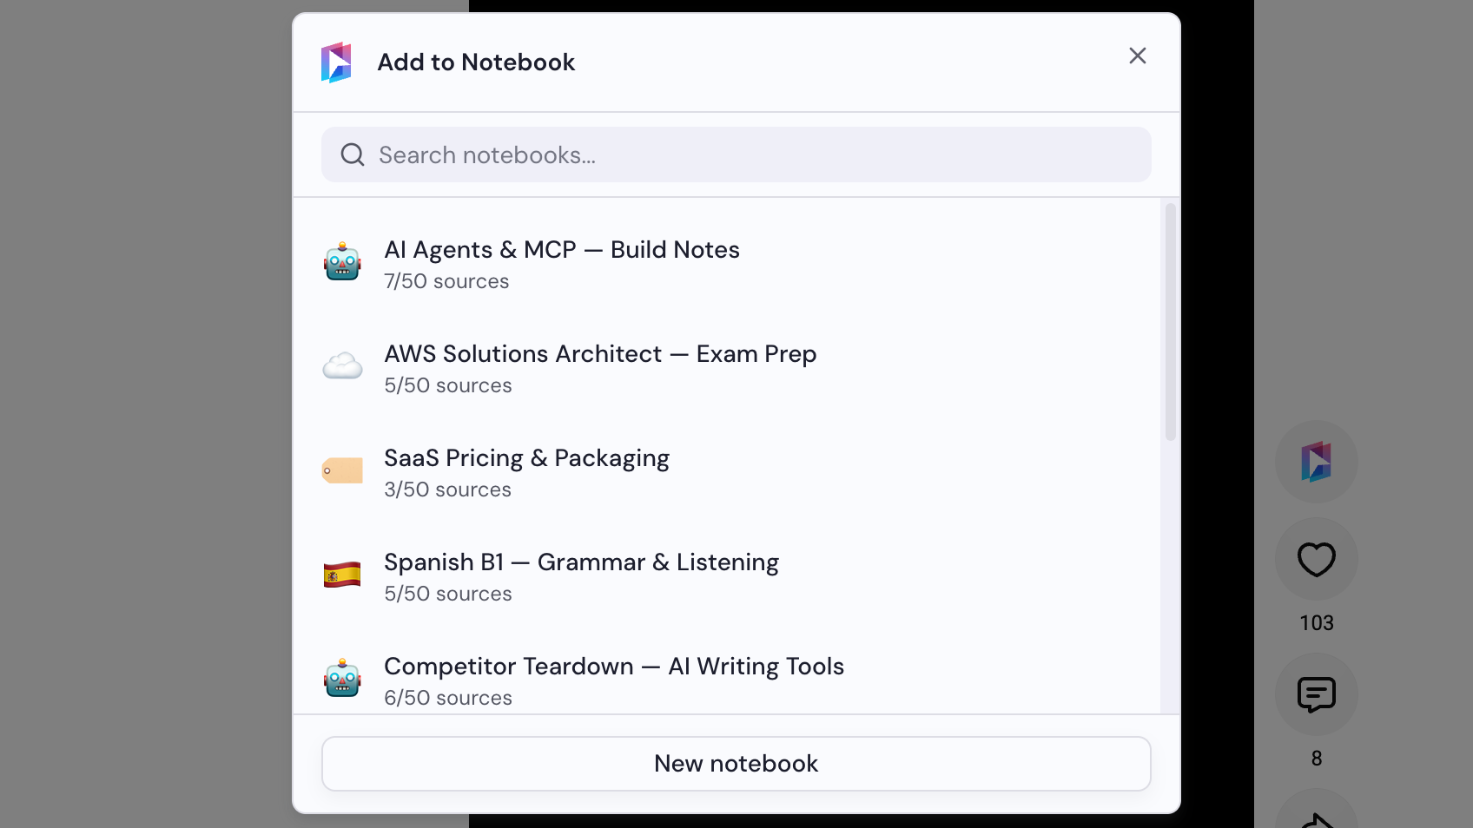The height and width of the screenshot is (828, 1473).
Task: Click the robot emoji for AI Agents notebook
Action: point(342,261)
